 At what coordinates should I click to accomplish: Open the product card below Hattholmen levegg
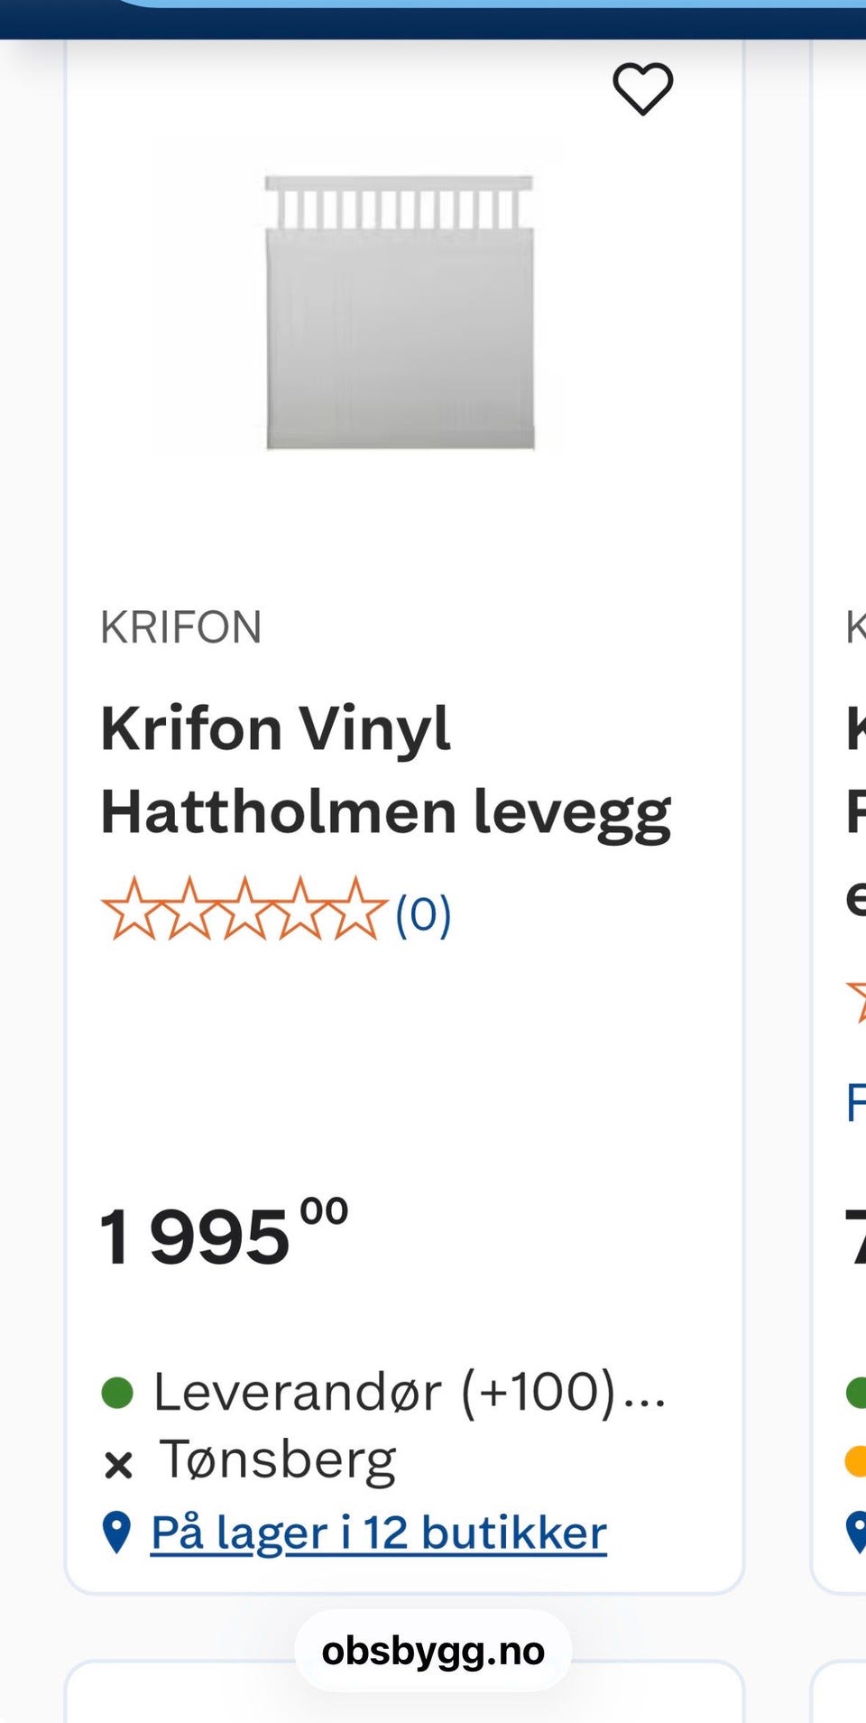[x=404, y=1691]
